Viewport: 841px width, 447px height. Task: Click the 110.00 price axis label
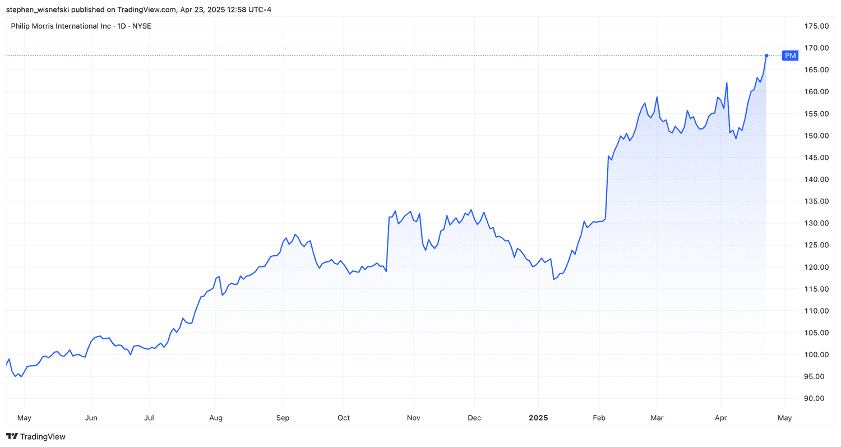coord(815,311)
